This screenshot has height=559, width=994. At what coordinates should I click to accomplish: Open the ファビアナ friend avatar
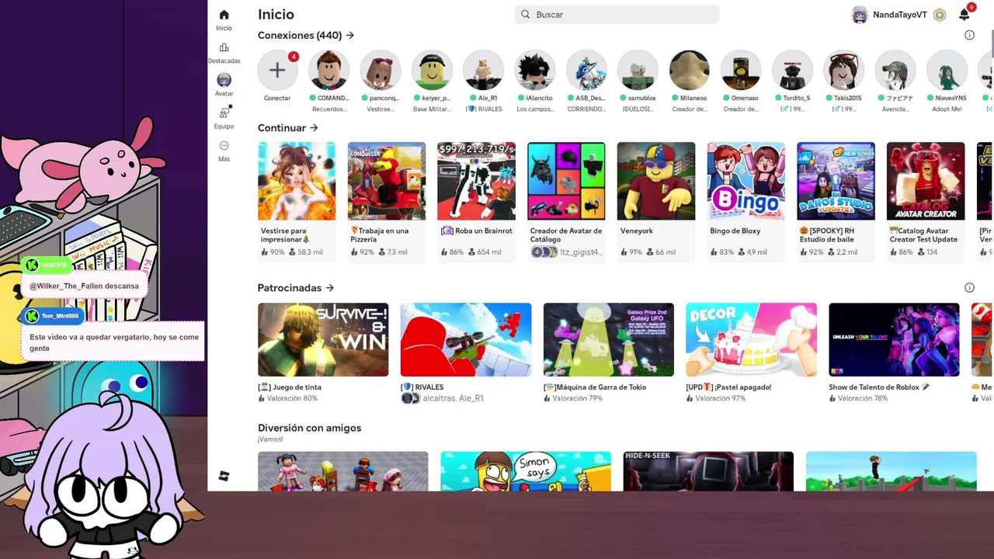click(895, 71)
